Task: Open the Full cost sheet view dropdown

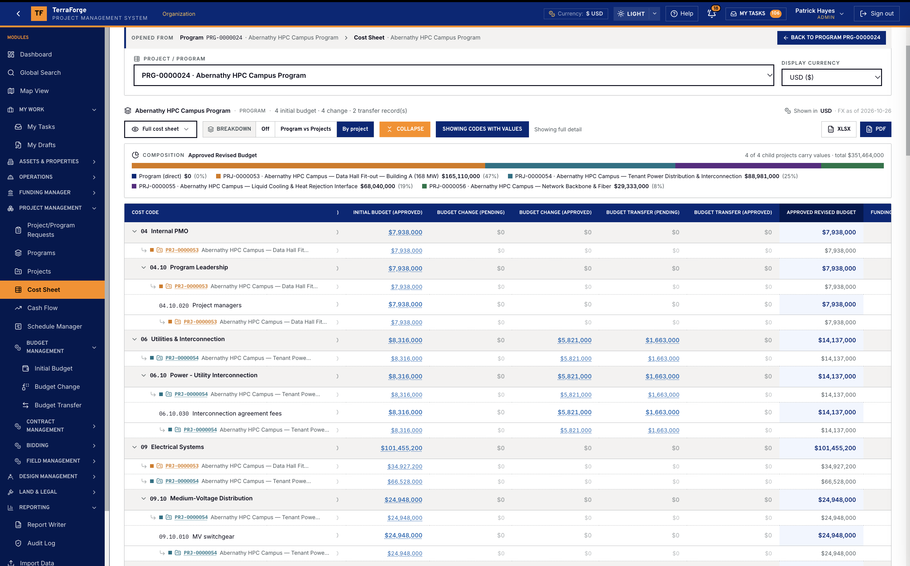Action: (x=160, y=129)
